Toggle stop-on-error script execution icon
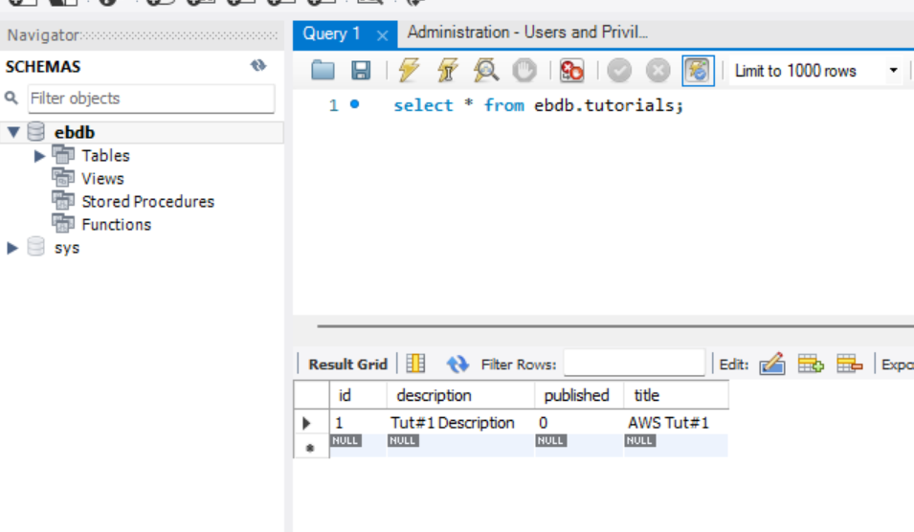 point(571,71)
